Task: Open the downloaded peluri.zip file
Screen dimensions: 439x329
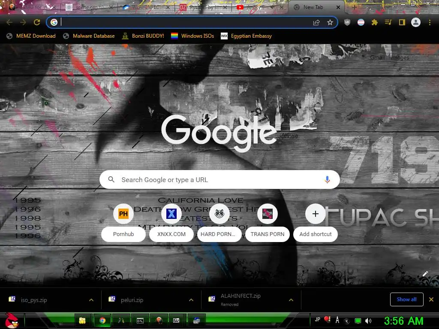Action: 132,300
